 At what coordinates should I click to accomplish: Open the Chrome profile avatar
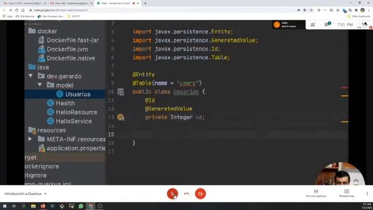[363, 10]
